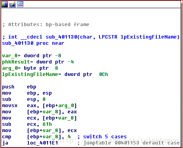The image size is (183, 148).
Task: Select the 'sub ecx, 61h' instruction
Action: 27,124
